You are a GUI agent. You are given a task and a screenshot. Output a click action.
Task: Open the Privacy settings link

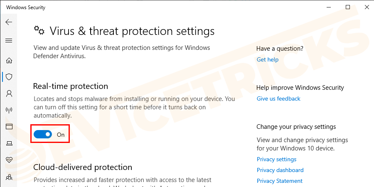276,159
